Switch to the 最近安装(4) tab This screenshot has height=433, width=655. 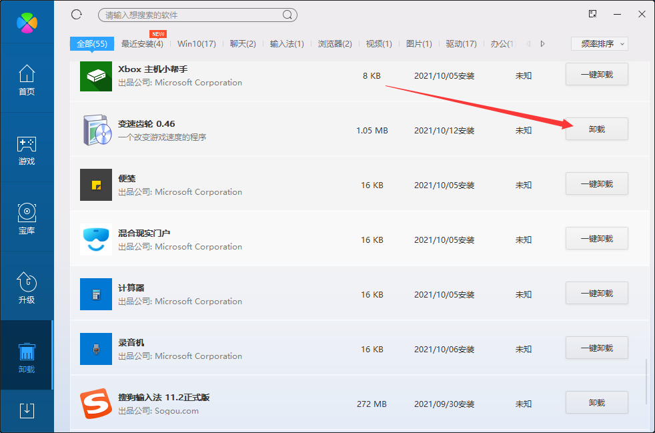point(142,44)
